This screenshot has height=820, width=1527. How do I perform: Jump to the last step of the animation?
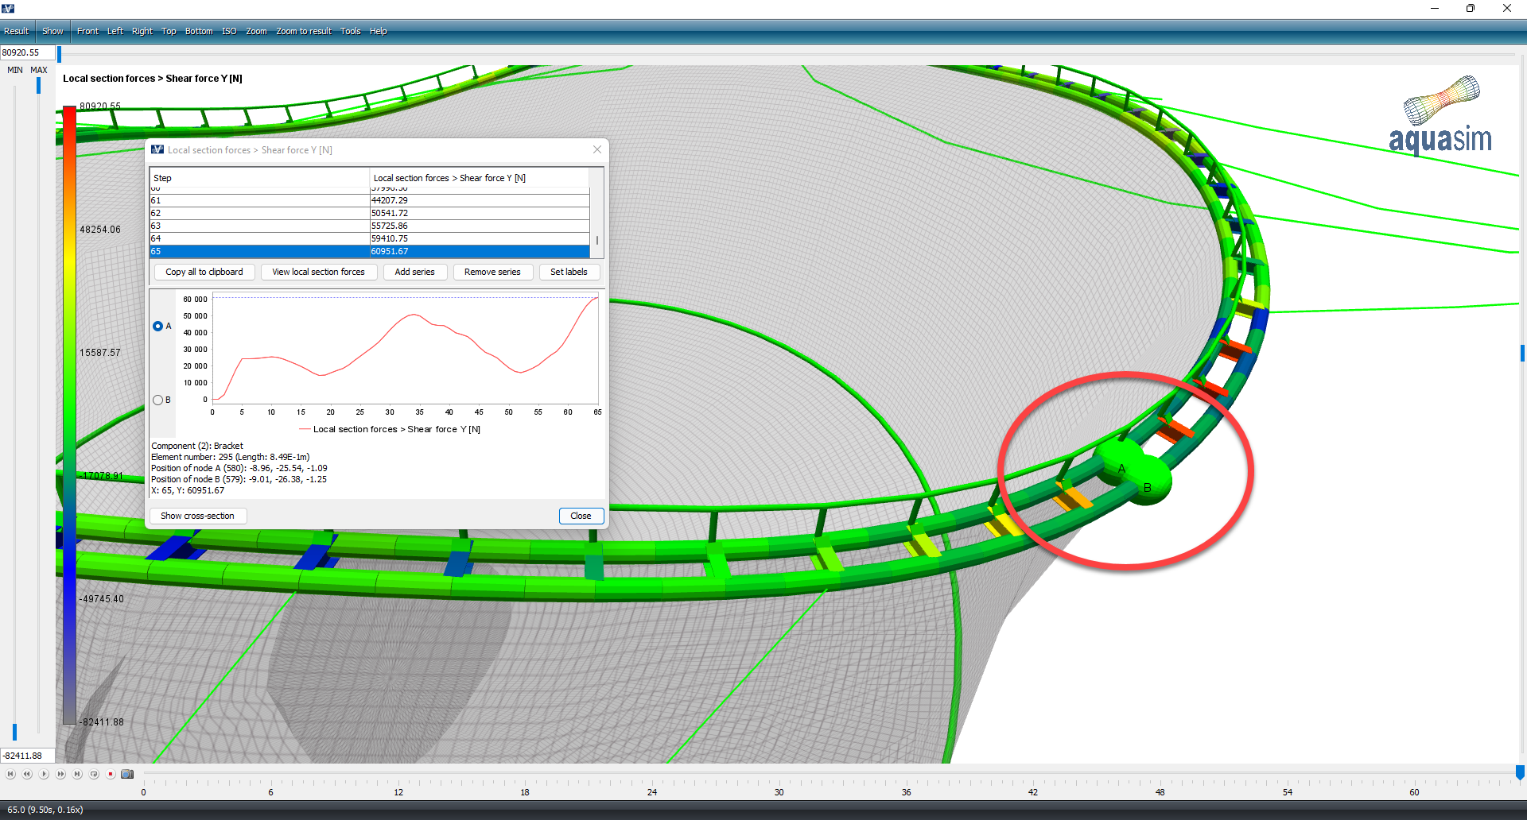tap(77, 774)
